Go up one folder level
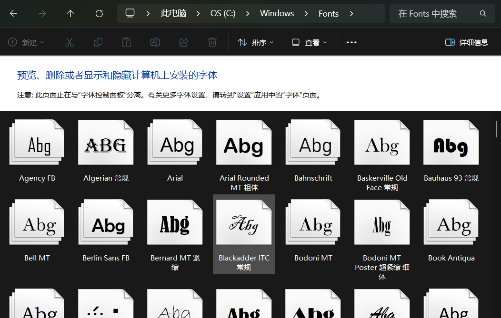 [70, 13]
